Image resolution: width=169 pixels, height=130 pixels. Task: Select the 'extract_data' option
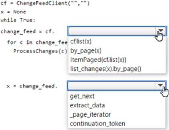[87, 105]
